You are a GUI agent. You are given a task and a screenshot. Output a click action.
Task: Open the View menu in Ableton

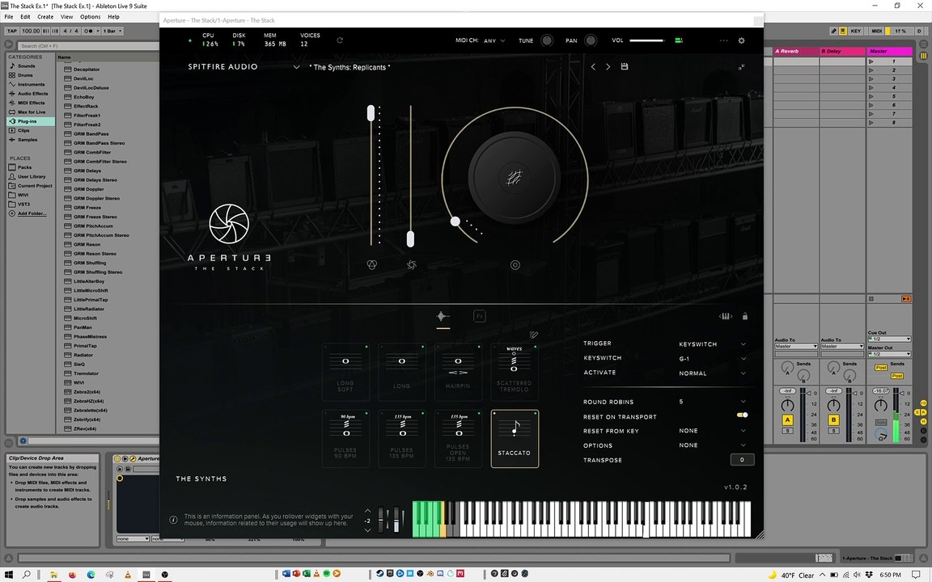click(67, 17)
